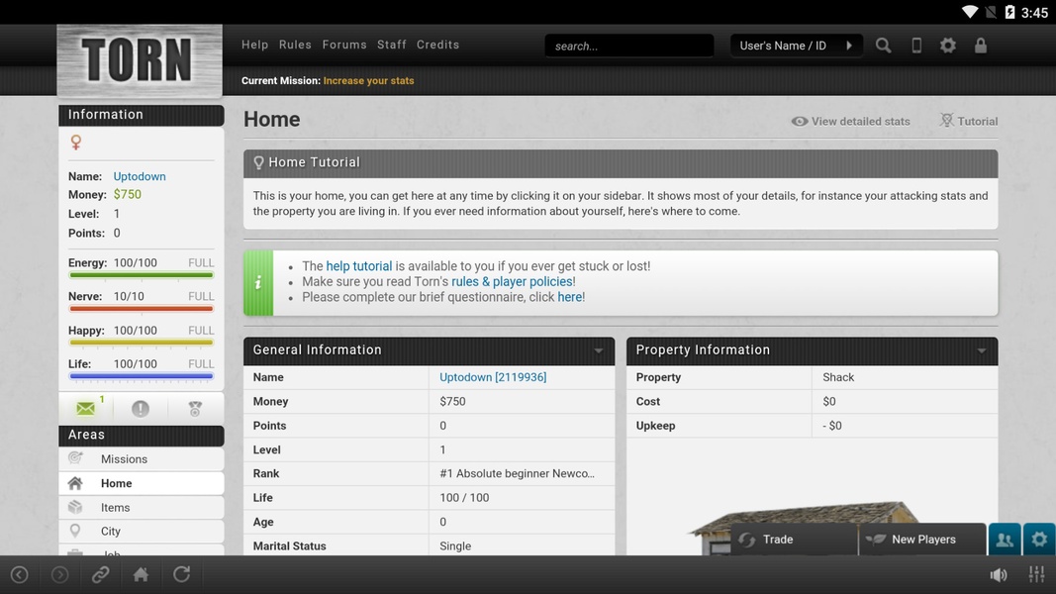Open settings gear in the top header
1056x594 pixels.
pyautogui.click(x=948, y=46)
